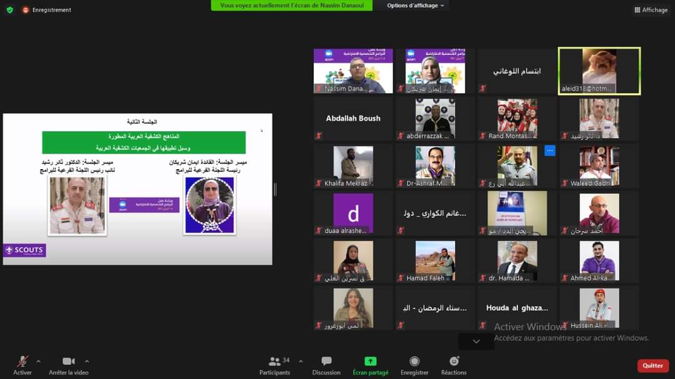The width and height of the screenshot is (675, 379).
Task: Expand audio settings arrow beside Activer
Action: pyautogui.click(x=39, y=361)
